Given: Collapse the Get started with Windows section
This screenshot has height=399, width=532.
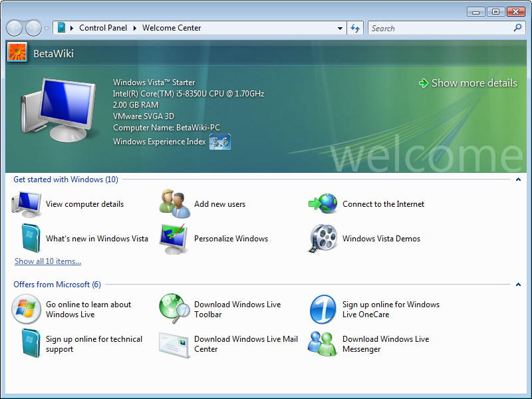Looking at the screenshot, I should pyautogui.click(x=518, y=180).
